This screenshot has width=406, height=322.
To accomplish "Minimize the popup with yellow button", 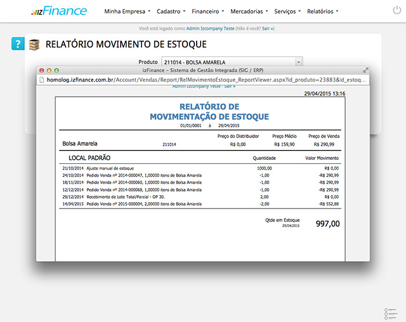I will click(x=49, y=69).
